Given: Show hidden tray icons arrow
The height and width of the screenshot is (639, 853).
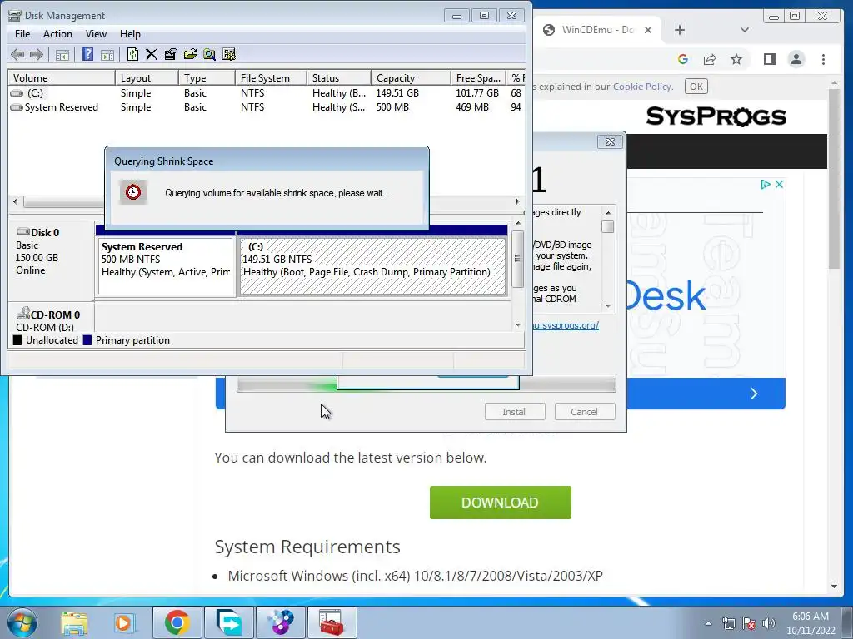Looking at the screenshot, I should [x=708, y=623].
